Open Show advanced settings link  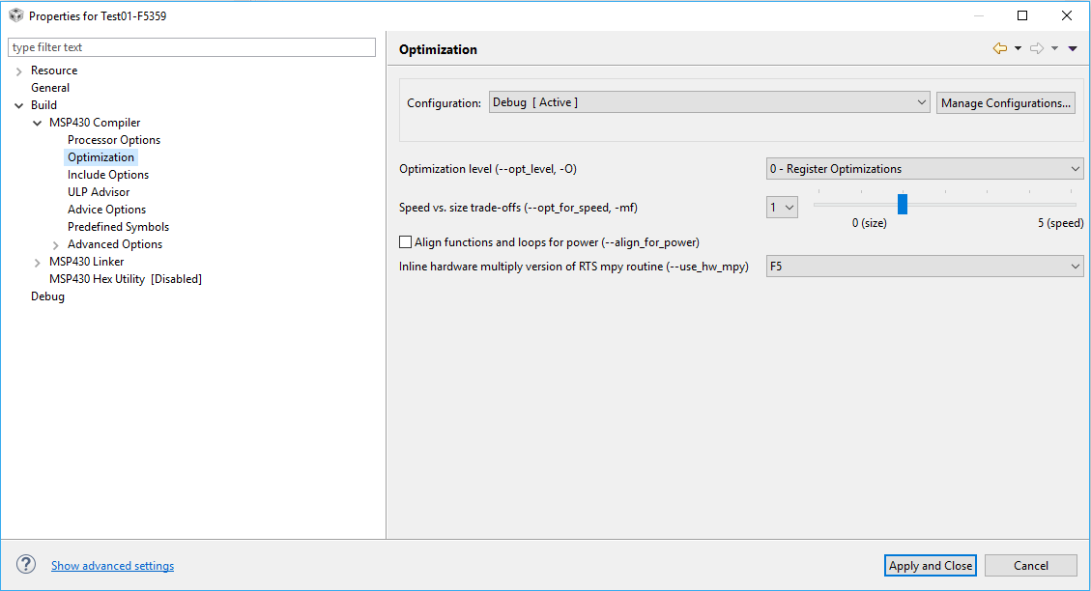point(112,565)
